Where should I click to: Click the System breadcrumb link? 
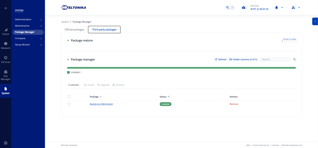65,22
